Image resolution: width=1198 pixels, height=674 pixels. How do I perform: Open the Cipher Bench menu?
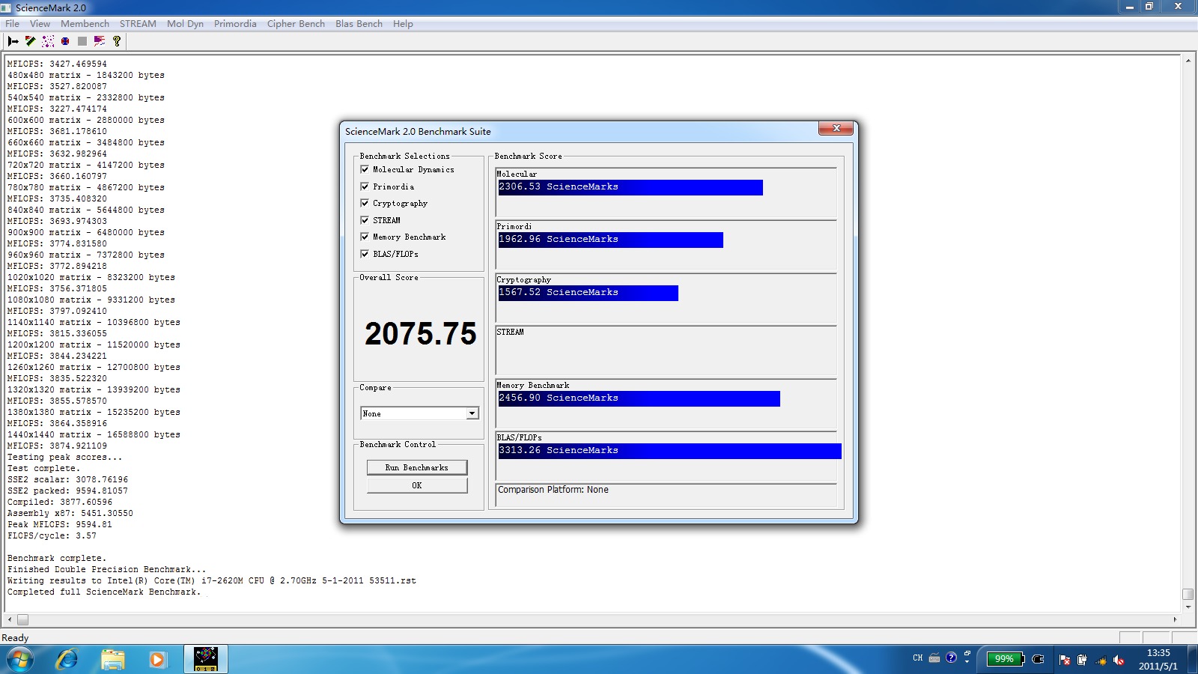tap(296, 23)
